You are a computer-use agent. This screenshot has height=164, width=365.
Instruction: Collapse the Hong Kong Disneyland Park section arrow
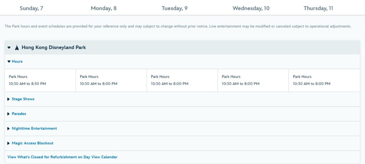coord(9,48)
